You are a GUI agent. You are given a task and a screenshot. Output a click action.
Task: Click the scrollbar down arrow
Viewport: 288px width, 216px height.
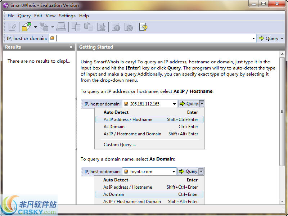coord(282,202)
